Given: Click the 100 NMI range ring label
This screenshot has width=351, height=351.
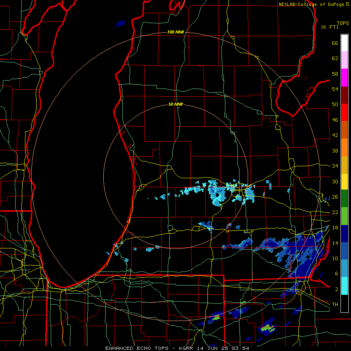Looking at the screenshot, I should 175,32.
